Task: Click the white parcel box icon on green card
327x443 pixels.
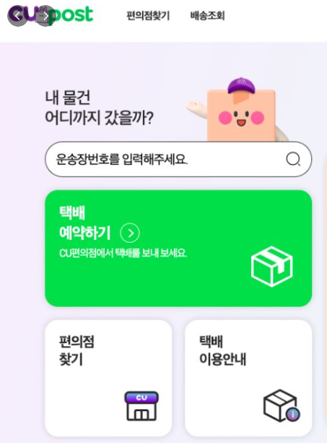Action: point(271,267)
